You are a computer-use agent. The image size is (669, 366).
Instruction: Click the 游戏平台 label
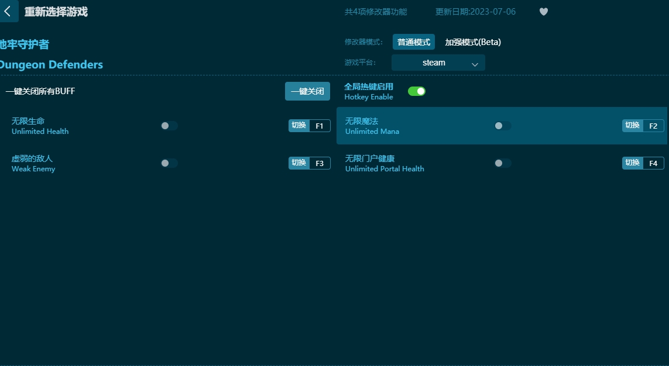tap(360, 63)
